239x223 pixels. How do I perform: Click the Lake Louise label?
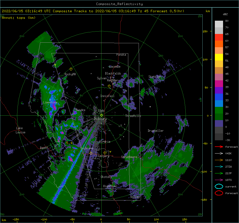click(x=20, y=130)
